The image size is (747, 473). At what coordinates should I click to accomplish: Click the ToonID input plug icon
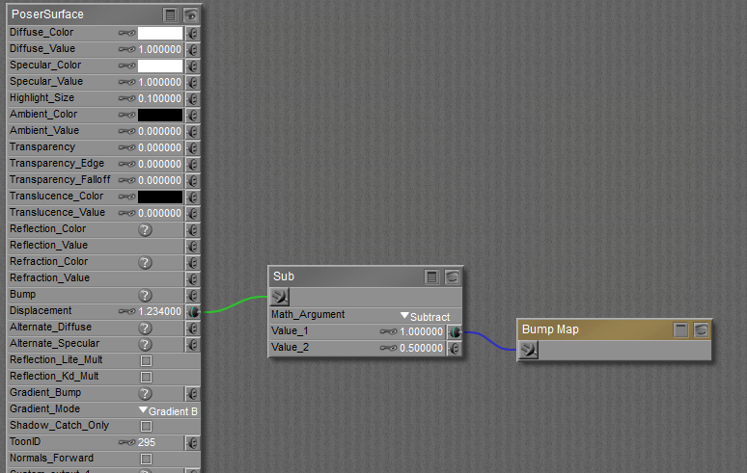pyautogui.click(x=192, y=442)
